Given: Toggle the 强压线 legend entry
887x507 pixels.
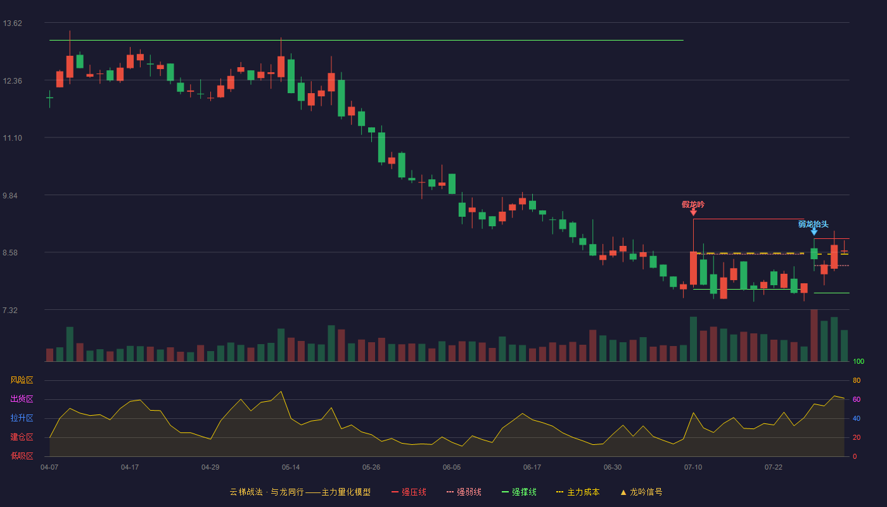Looking at the screenshot, I should click(x=409, y=492).
